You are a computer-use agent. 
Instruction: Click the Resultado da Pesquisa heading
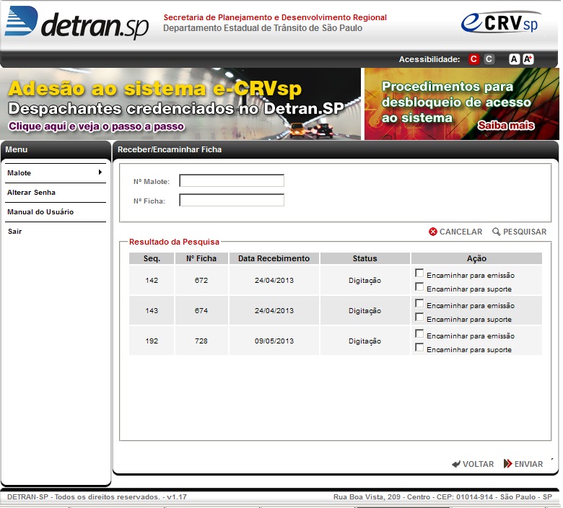point(174,242)
